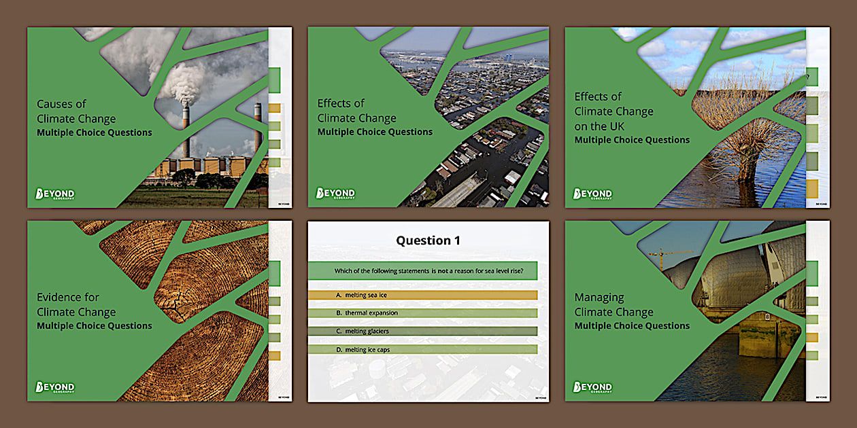
Task: Select answer B thermal expansion
Action: [422, 313]
